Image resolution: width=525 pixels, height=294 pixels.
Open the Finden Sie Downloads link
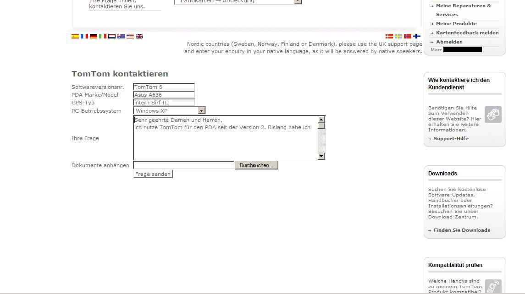(x=462, y=230)
